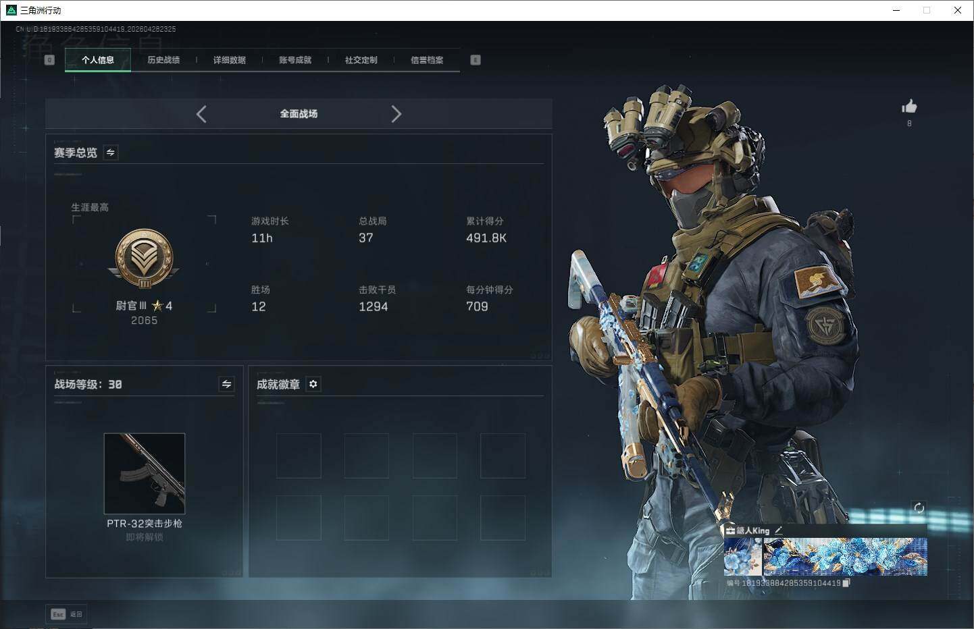The image size is (974, 629).
Task: Close the 三角洲行动 window
Action: tap(958, 10)
